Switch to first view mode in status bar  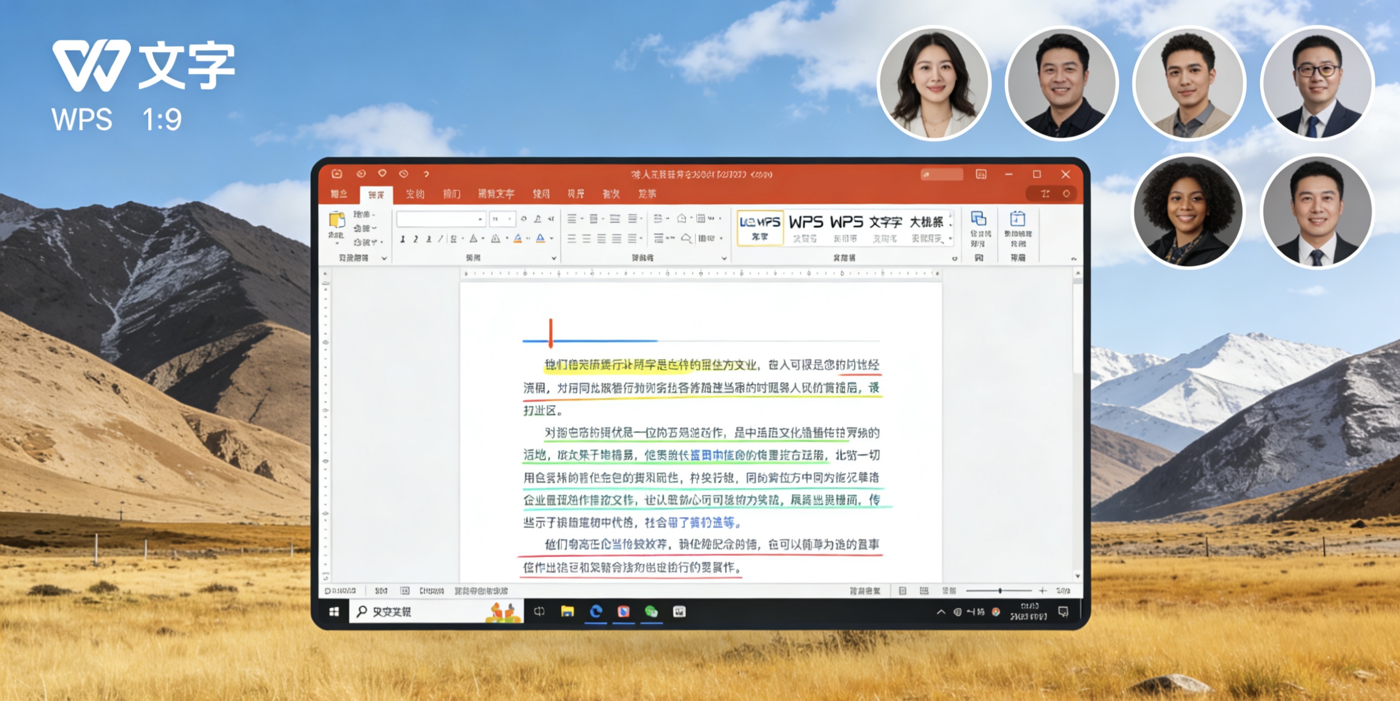903,591
